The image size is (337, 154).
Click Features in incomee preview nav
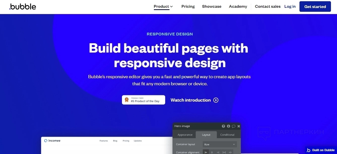click(104, 141)
